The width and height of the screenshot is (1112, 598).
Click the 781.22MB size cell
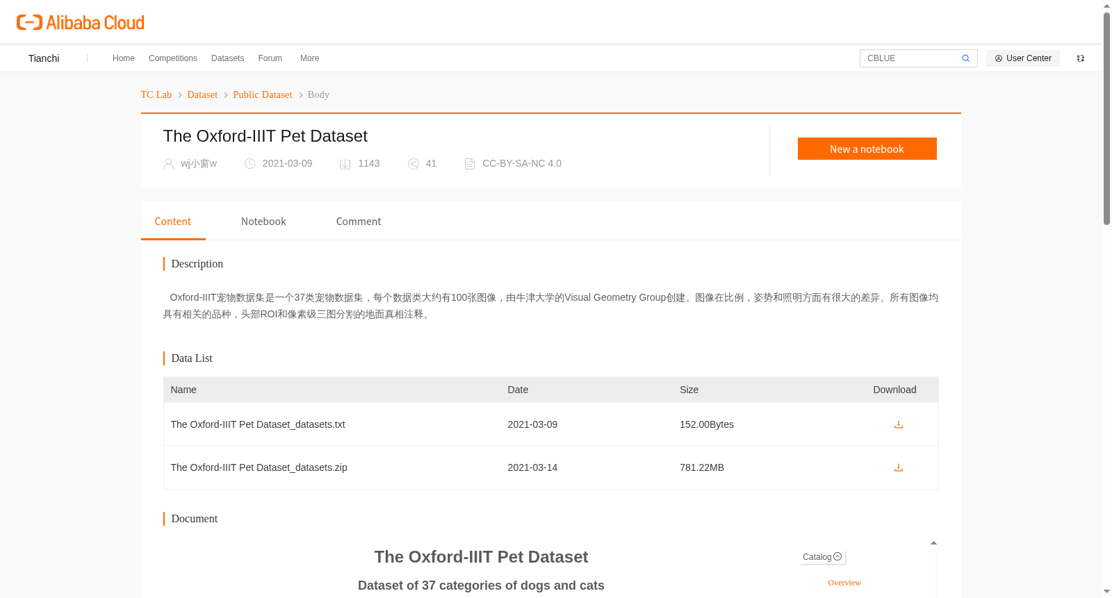[702, 467]
